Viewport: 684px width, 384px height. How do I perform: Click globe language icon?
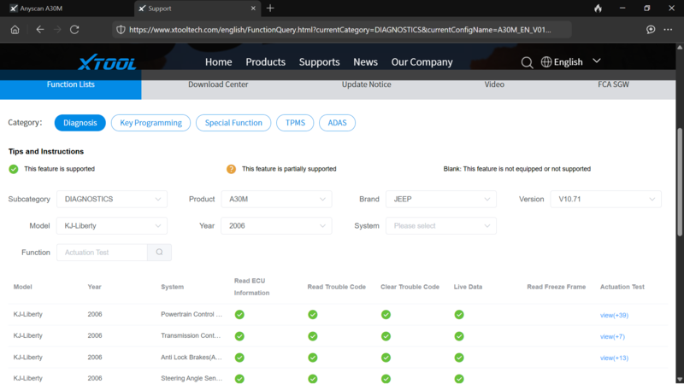pyautogui.click(x=546, y=61)
